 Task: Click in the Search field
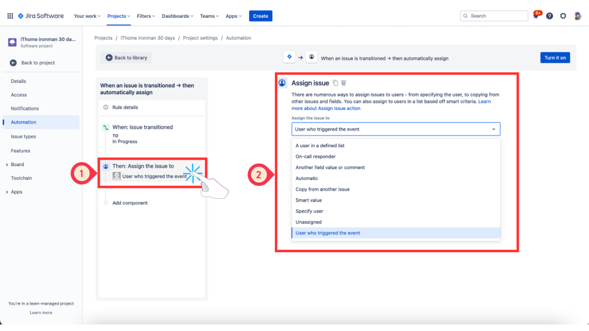[x=494, y=16]
